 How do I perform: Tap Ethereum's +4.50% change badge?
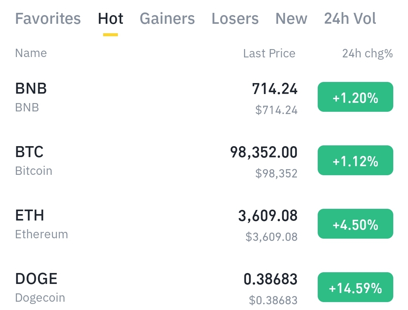click(x=355, y=224)
